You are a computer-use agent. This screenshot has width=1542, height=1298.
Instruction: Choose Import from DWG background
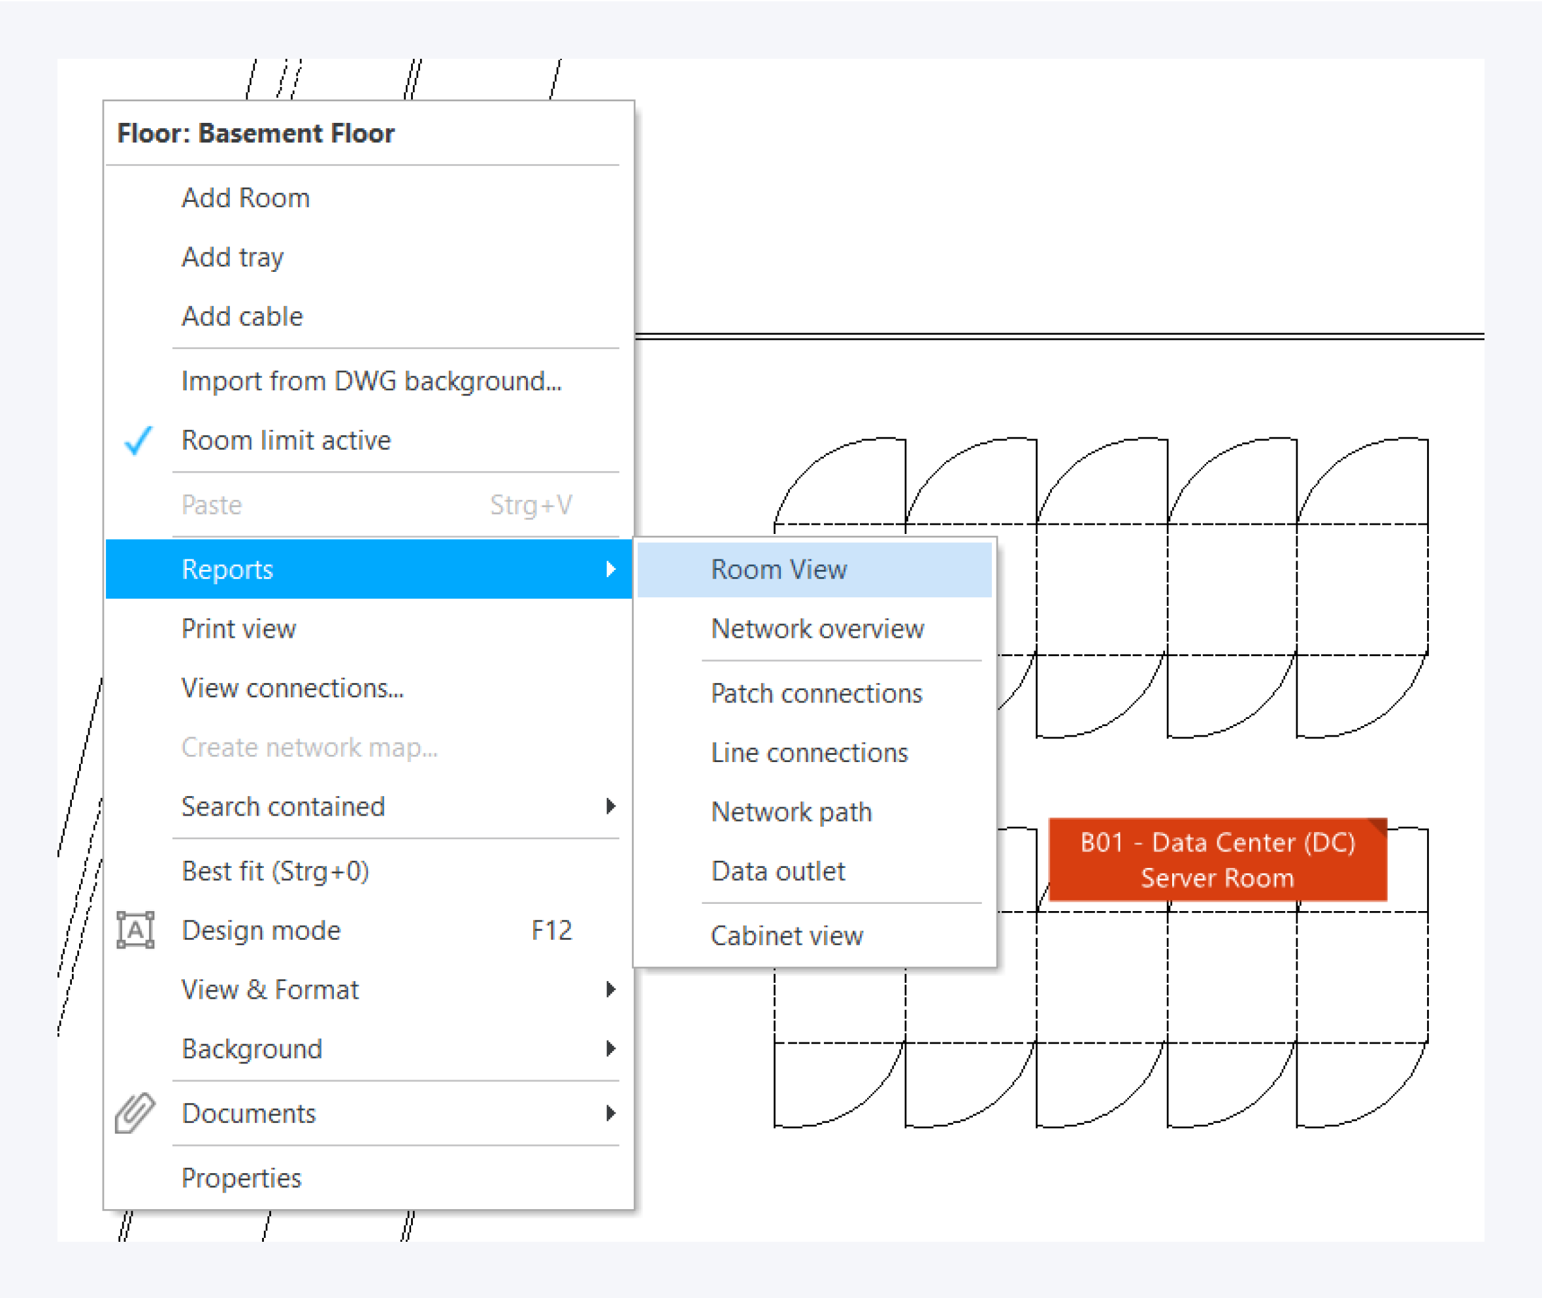(372, 381)
